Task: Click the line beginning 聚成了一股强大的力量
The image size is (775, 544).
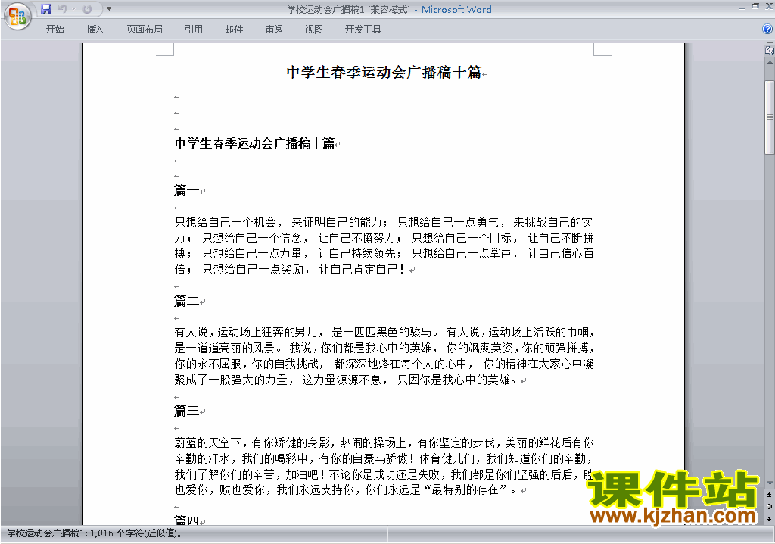Action: point(346,380)
